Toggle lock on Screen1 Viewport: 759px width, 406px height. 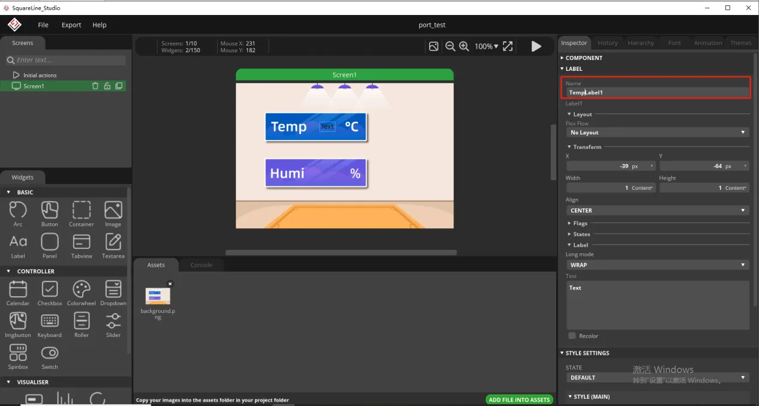tap(107, 86)
